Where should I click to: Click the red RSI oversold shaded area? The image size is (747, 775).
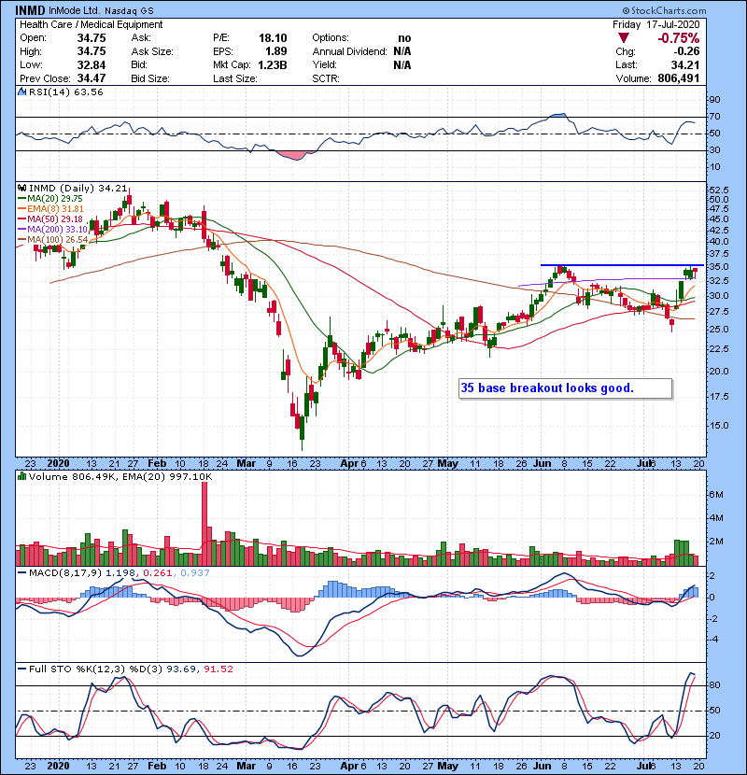pyautogui.click(x=295, y=156)
